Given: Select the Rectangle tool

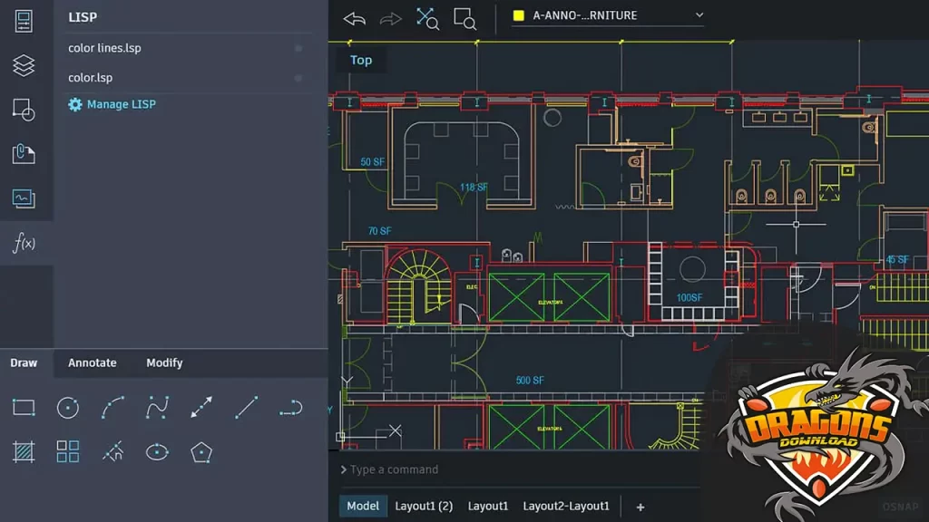Looking at the screenshot, I should [24, 407].
